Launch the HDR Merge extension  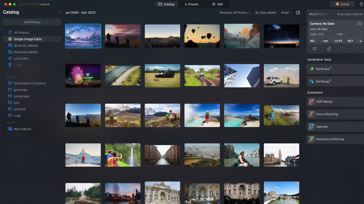point(335,102)
